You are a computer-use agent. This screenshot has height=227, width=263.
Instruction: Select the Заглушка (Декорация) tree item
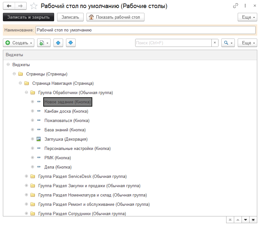[66, 139]
